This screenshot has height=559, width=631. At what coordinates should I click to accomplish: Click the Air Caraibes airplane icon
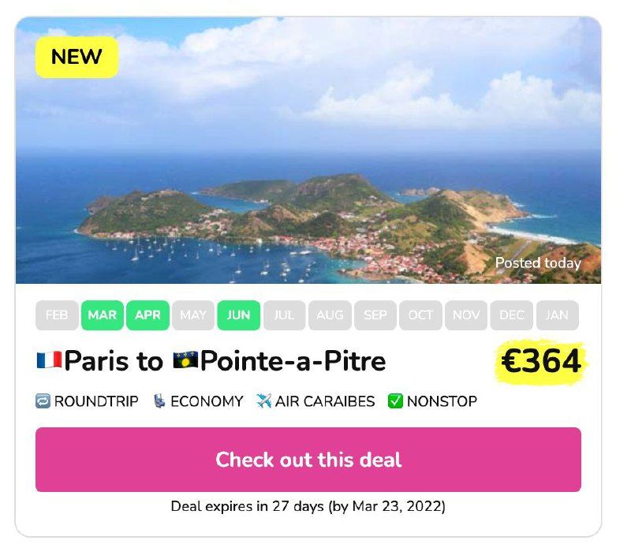[x=263, y=401]
